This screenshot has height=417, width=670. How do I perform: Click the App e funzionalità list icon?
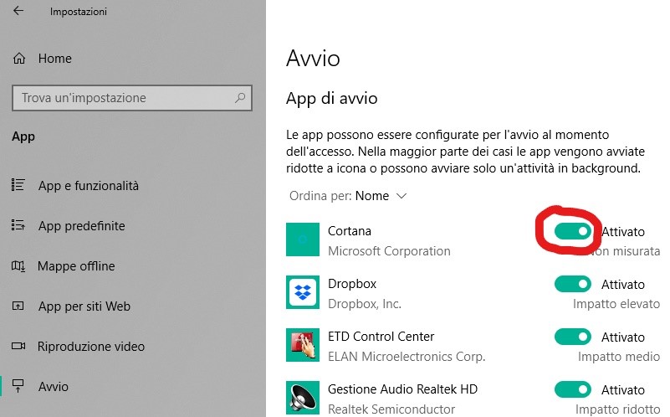tap(18, 185)
